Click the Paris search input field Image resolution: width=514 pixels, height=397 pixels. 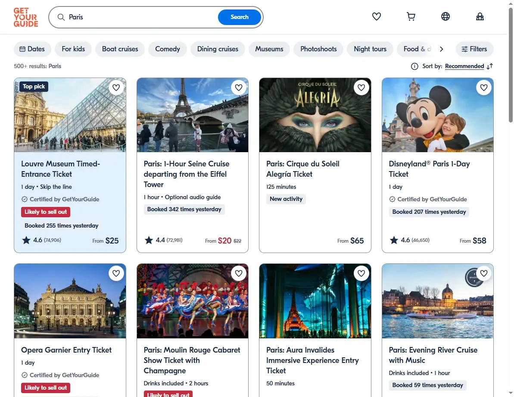[141, 17]
